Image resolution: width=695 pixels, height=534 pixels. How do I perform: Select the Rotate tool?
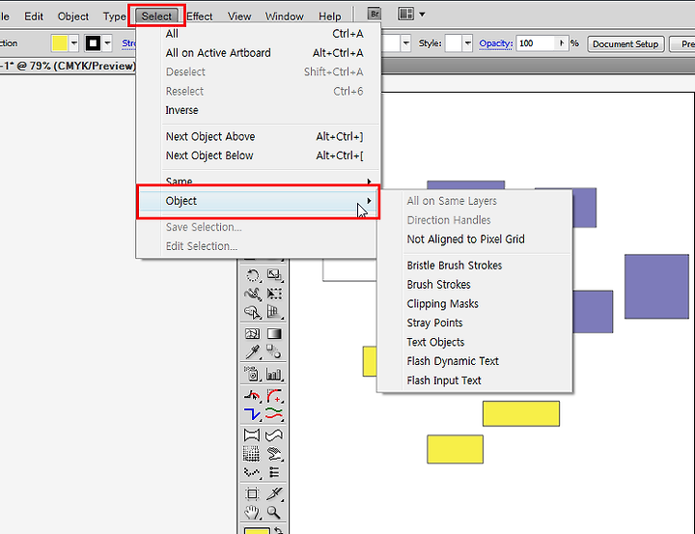(x=253, y=275)
